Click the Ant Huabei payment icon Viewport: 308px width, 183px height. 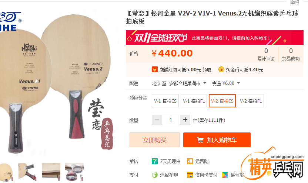pyautogui.click(x=155, y=175)
